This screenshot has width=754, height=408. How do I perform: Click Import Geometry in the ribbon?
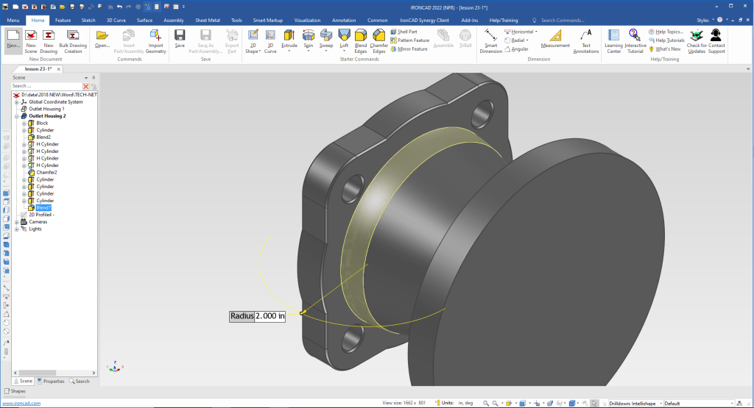pos(155,35)
